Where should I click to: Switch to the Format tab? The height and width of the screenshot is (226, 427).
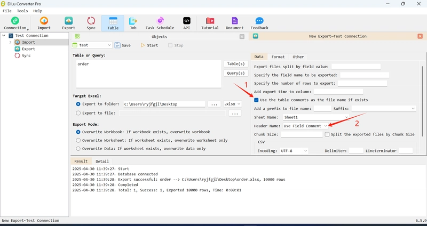(278, 57)
